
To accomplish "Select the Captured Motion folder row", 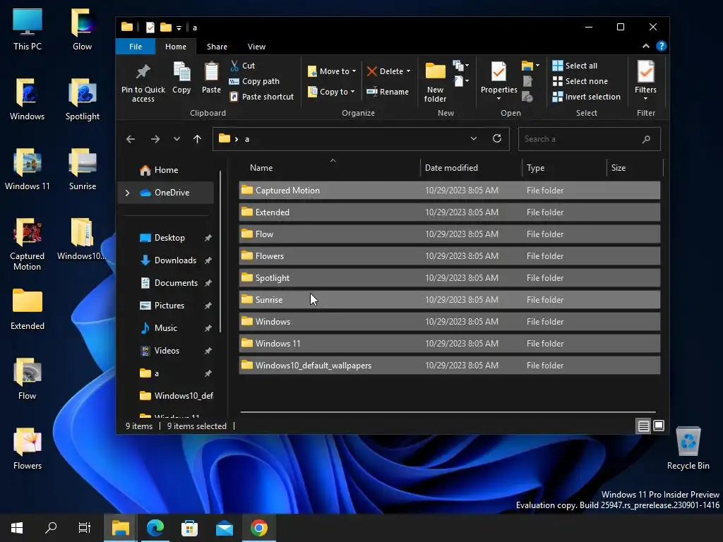I will (450, 191).
